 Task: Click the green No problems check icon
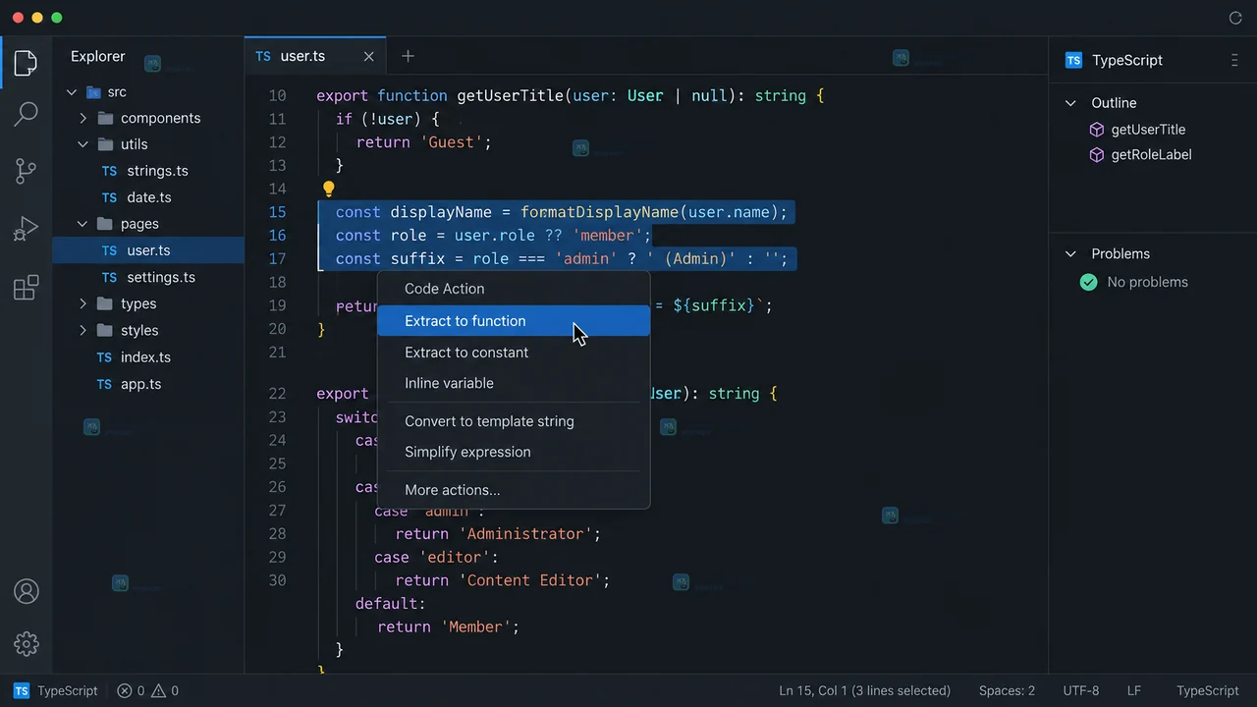point(1088,282)
